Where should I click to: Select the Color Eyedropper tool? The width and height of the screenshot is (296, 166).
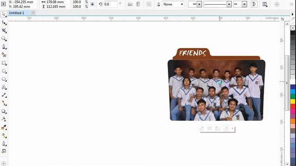[4, 127]
